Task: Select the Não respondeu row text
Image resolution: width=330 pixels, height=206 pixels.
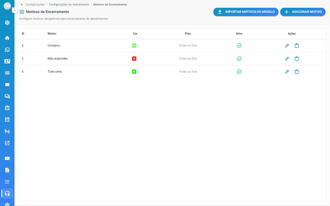Action: 58,59
